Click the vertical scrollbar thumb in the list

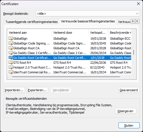point(134,52)
